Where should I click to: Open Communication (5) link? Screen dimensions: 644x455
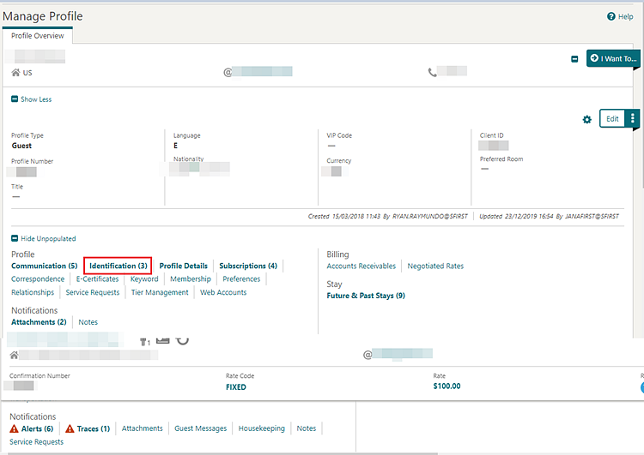pos(45,266)
